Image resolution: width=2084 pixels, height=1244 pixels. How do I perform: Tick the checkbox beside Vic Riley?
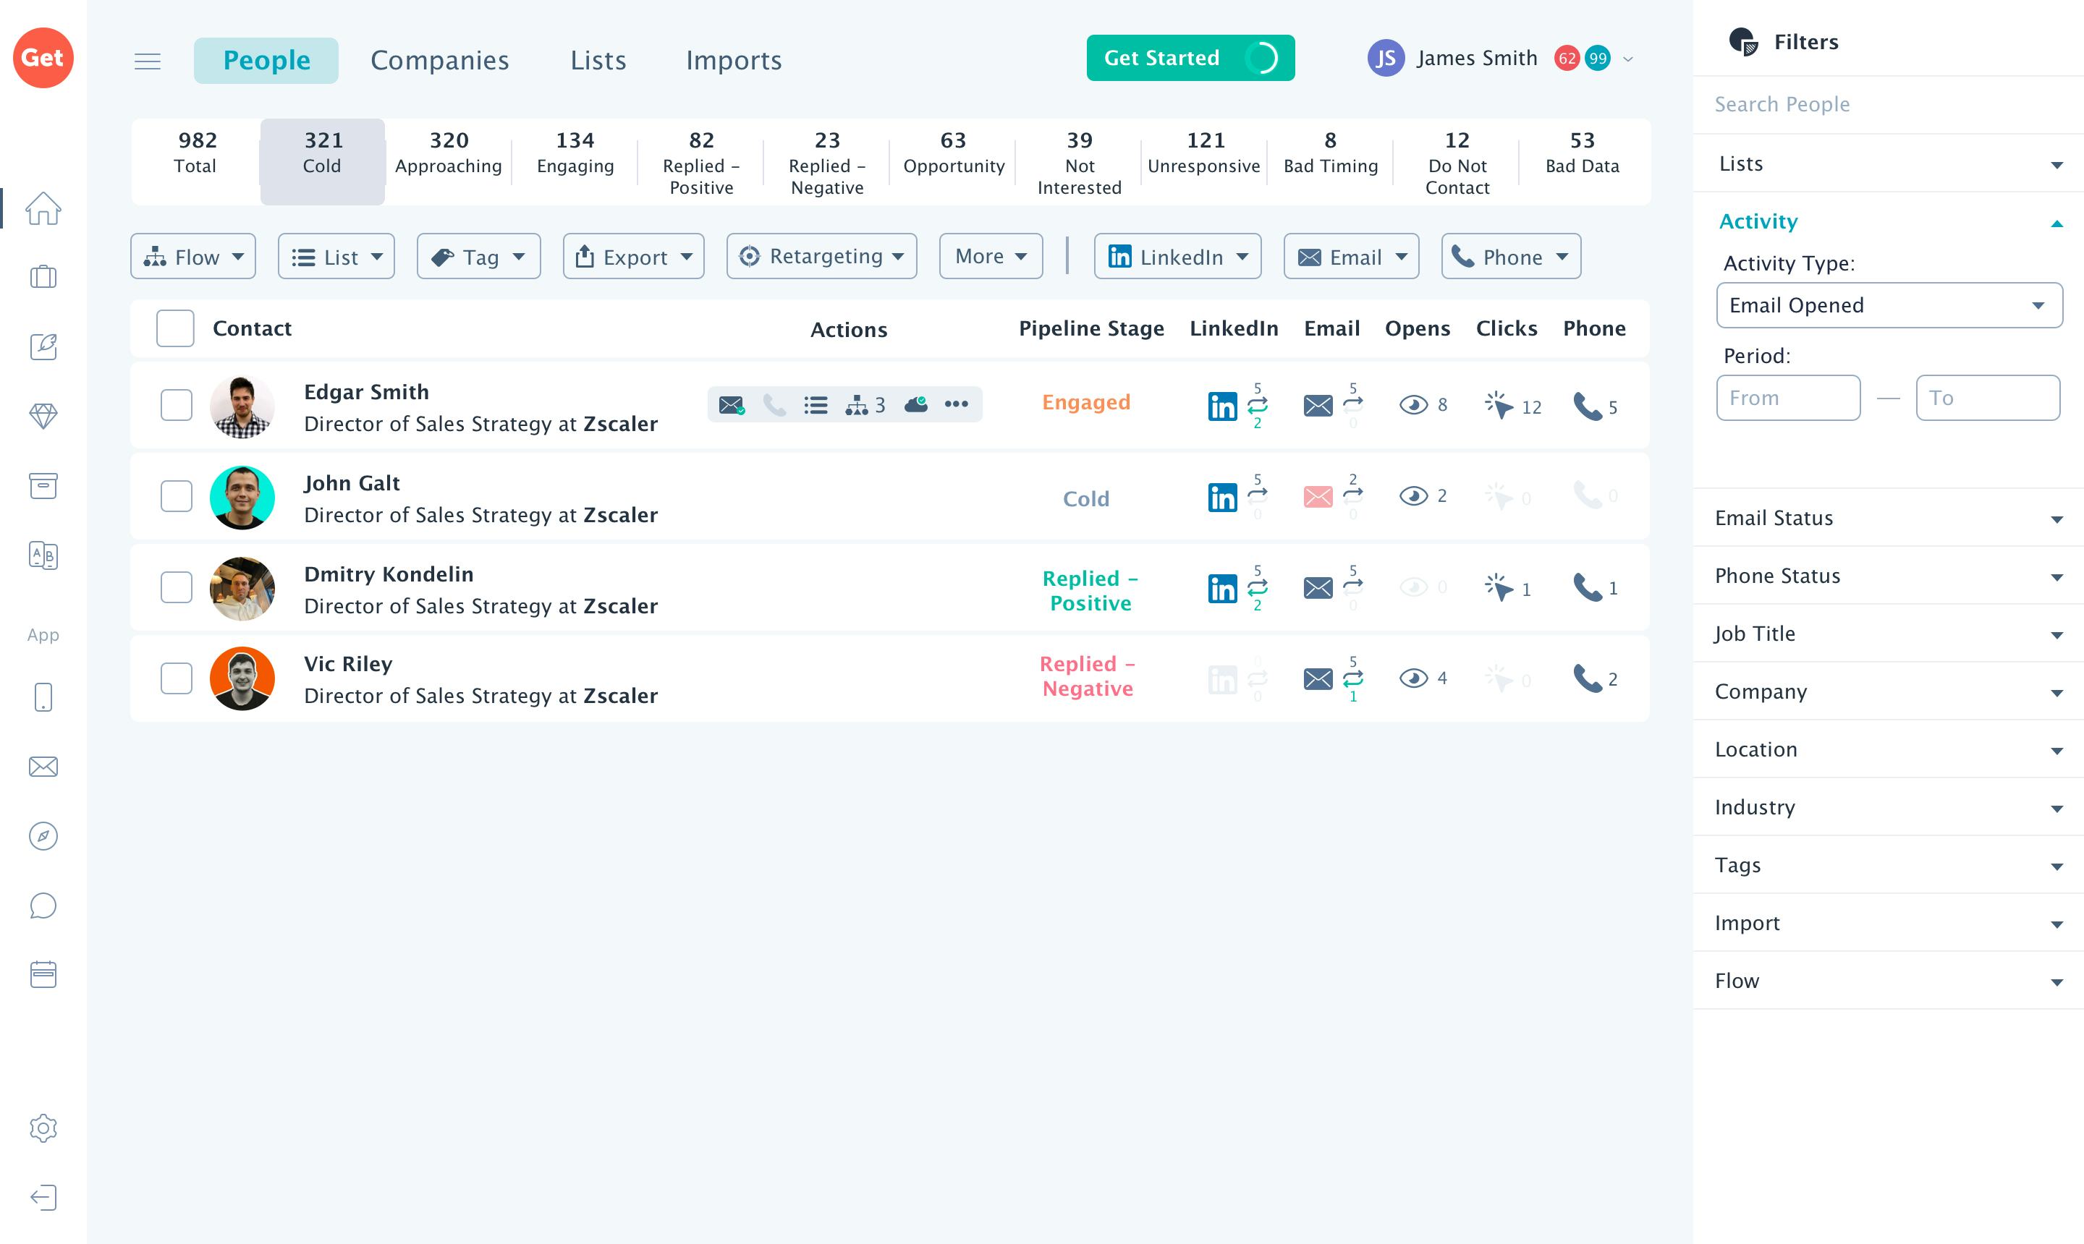coord(175,678)
